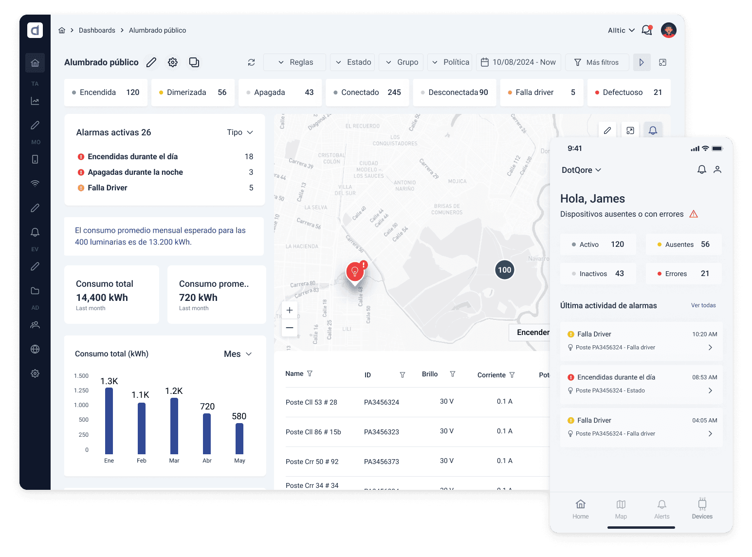The width and height of the screenshot is (752, 557).
Task: Open the Alltic account dropdown
Action: click(622, 30)
